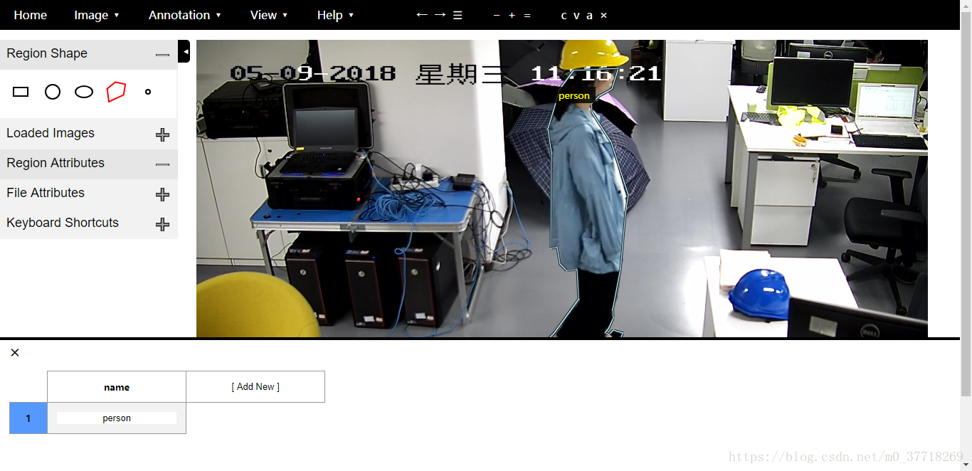Select all regions with the a icon
The width and height of the screenshot is (972, 471).
589,15
